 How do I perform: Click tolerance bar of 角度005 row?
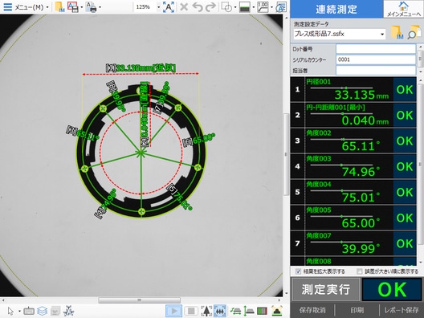pos(341,216)
